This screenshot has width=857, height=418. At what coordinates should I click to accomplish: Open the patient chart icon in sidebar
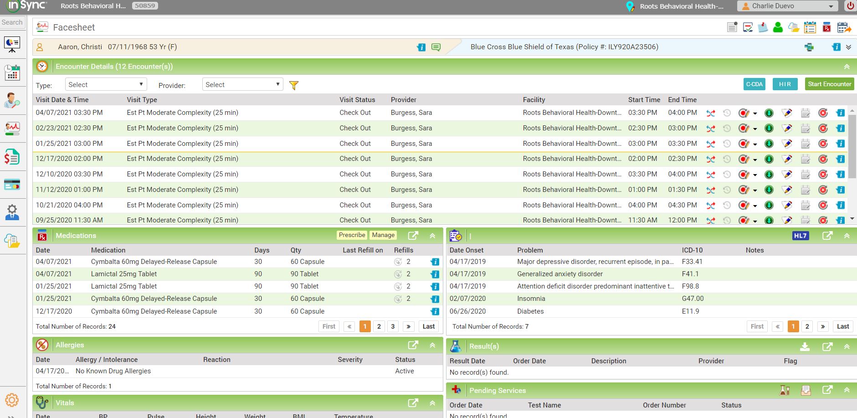[x=12, y=128]
